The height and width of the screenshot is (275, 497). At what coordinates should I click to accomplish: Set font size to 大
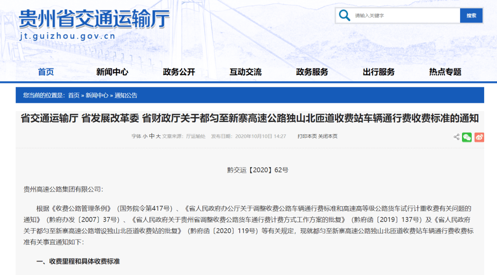coord(158,136)
